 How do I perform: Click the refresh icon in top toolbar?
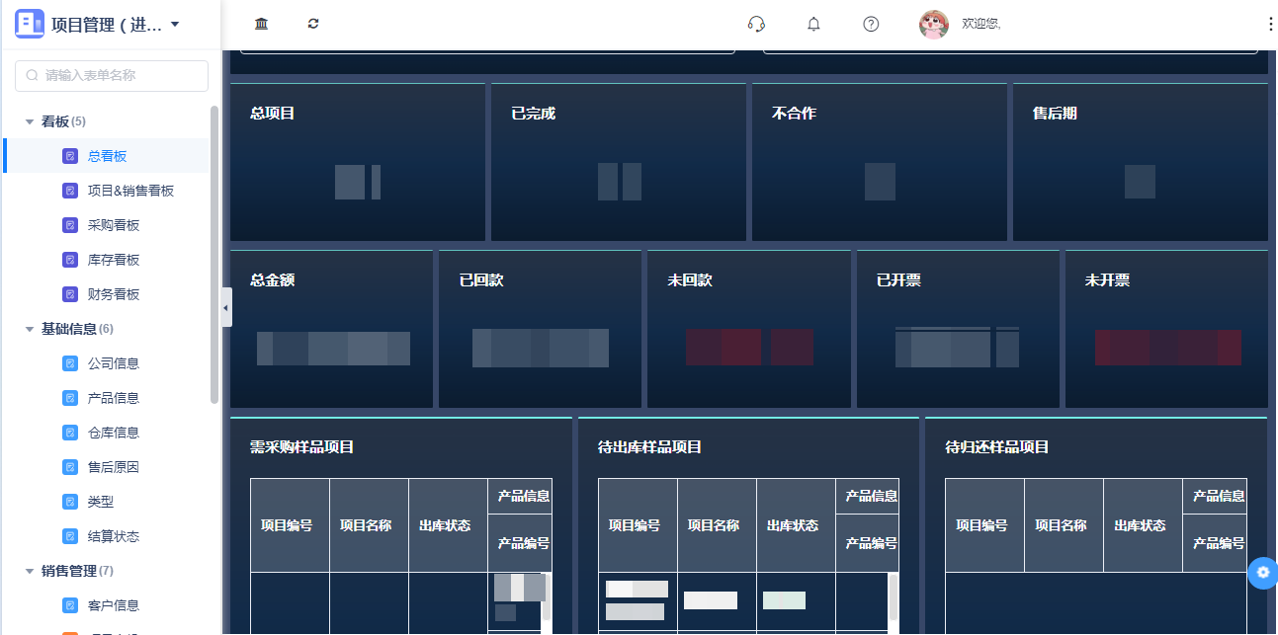[x=313, y=24]
